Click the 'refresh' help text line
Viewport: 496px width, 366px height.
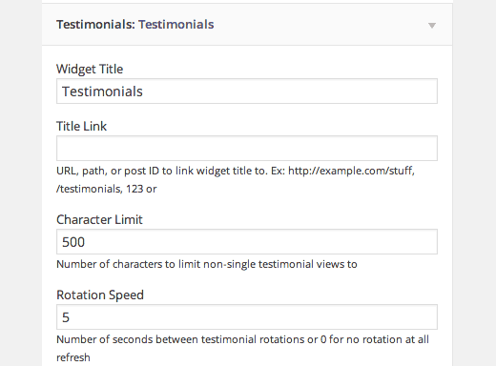click(x=73, y=357)
